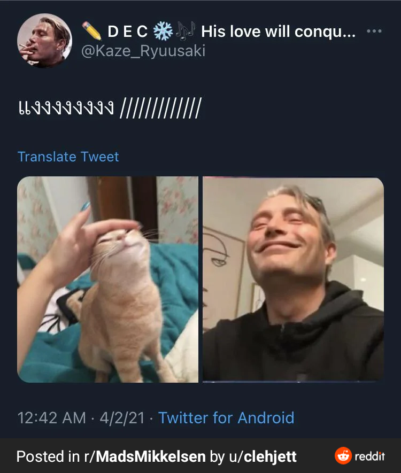Open the cat being petted photo
This screenshot has height=473, width=401.
tap(107, 280)
